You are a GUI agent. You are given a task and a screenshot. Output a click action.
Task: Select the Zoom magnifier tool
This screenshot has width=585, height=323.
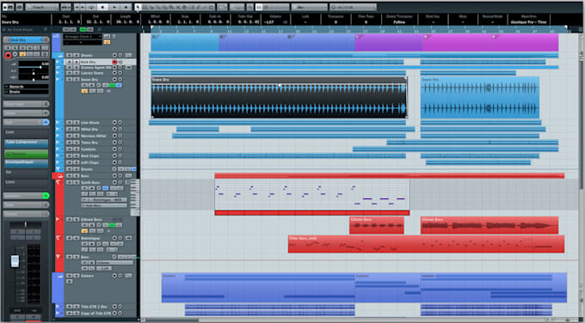[171, 7]
